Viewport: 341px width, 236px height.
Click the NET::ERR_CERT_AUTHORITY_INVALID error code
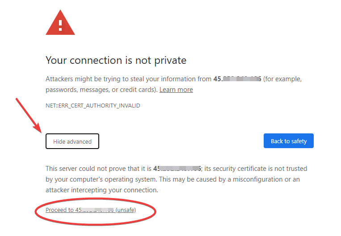point(93,106)
